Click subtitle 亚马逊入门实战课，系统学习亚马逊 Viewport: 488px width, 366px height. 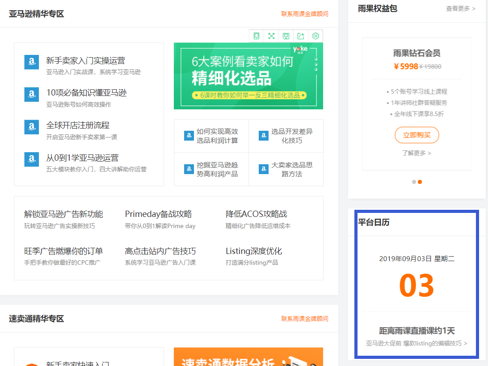pyautogui.click(x=93, y=72)
